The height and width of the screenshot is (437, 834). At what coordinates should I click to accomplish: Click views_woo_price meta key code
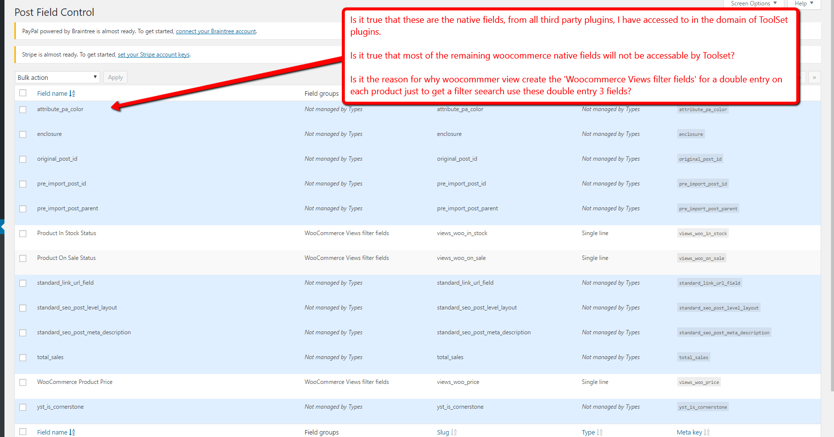point(699,382)
